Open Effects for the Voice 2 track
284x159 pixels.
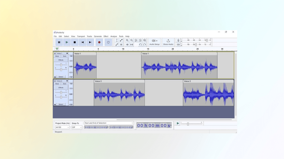61,88
